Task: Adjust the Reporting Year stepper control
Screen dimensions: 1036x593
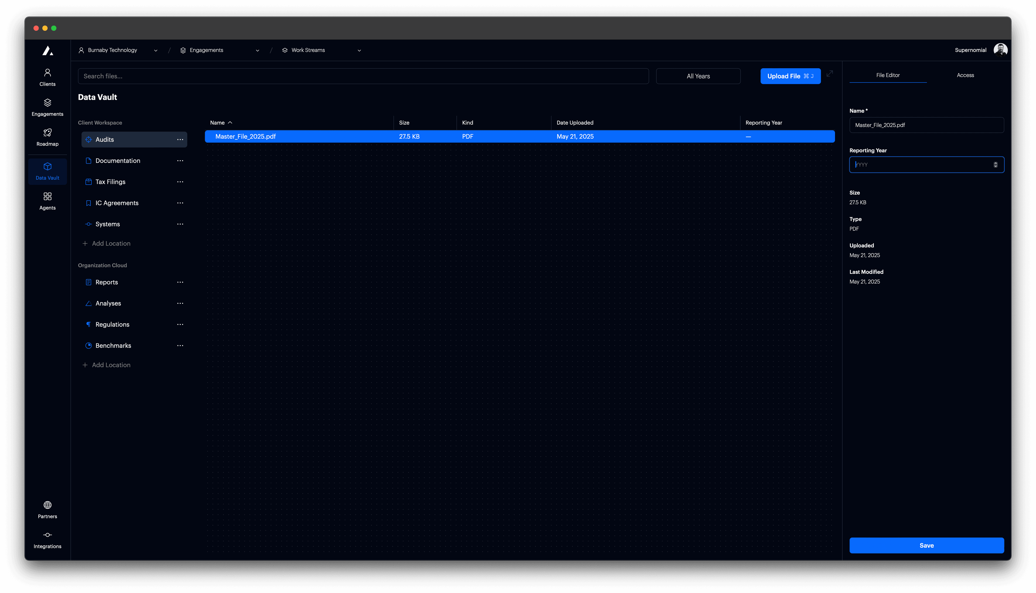Action: [996, 164]
